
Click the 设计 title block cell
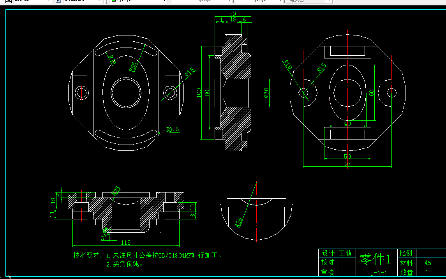click(328, 253)
